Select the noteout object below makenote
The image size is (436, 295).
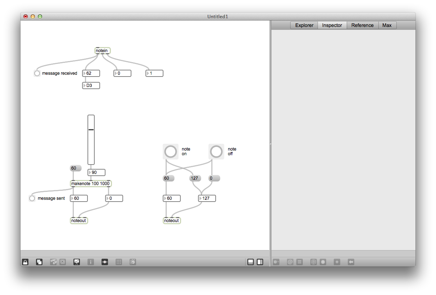(79, 221)
